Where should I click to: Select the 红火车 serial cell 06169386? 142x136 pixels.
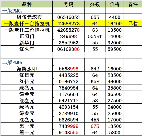[68, 49]
